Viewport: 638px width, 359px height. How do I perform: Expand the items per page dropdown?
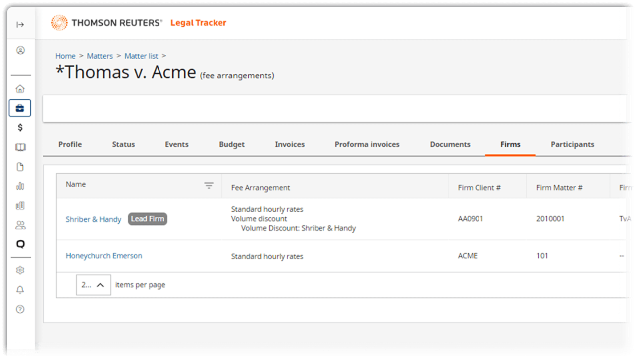[x=93, y=285]
